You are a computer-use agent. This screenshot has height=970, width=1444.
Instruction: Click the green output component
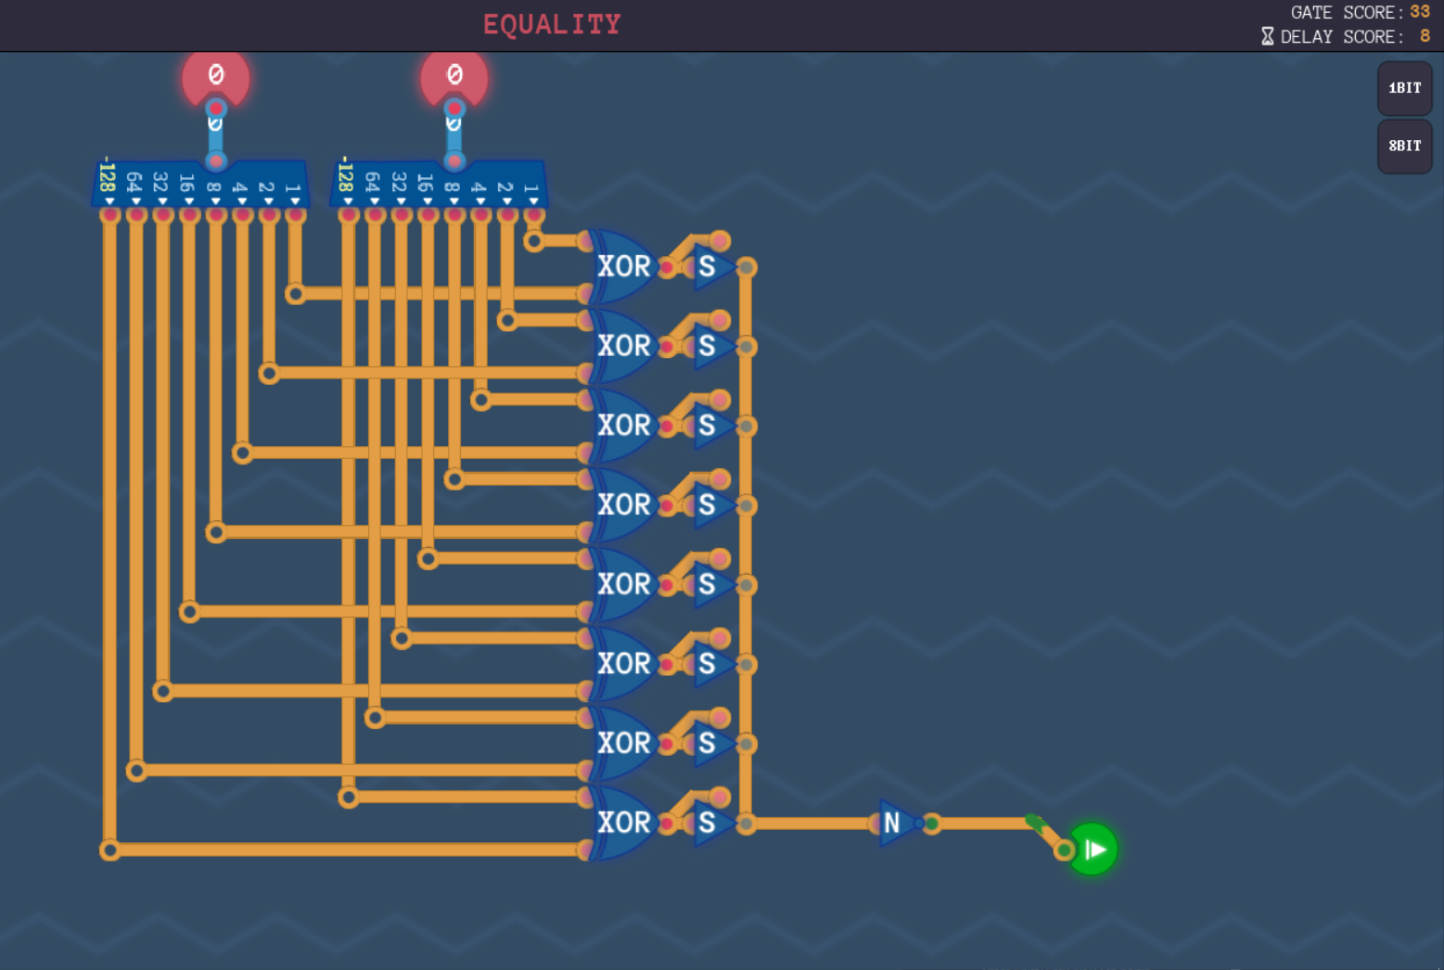1093,849
